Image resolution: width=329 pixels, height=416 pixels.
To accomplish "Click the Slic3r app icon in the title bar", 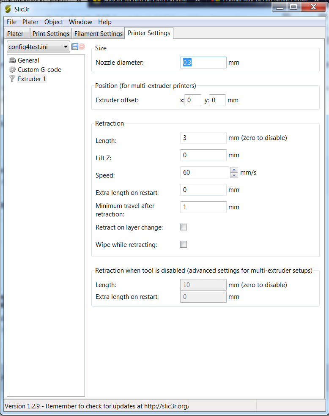I will (8, 9).
